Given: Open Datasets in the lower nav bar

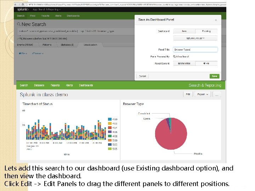Looking at the screenshot, I should click(39, 85).
